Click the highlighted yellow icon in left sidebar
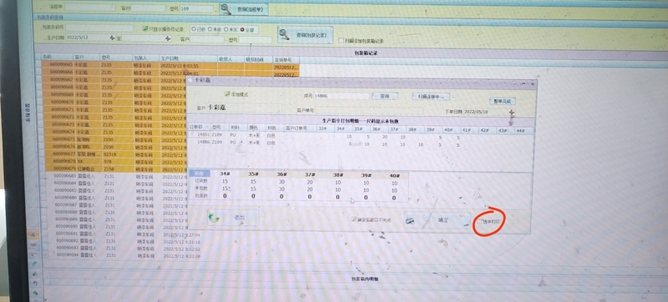Image resolution: width=668 pixels, height=302 pixels. click(33, 234)
